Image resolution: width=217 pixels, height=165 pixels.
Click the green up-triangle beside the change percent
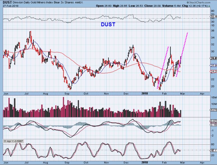pyautogui.click(x=209, y=6)
